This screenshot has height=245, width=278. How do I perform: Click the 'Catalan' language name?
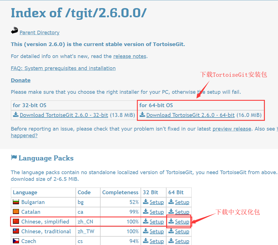(x=31, y=212)
